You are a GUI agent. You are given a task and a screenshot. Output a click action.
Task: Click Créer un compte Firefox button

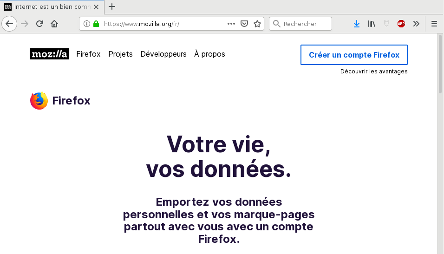pyautogui.click(x=354, y=55)
